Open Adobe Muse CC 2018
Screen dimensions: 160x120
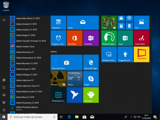[28, 97]
